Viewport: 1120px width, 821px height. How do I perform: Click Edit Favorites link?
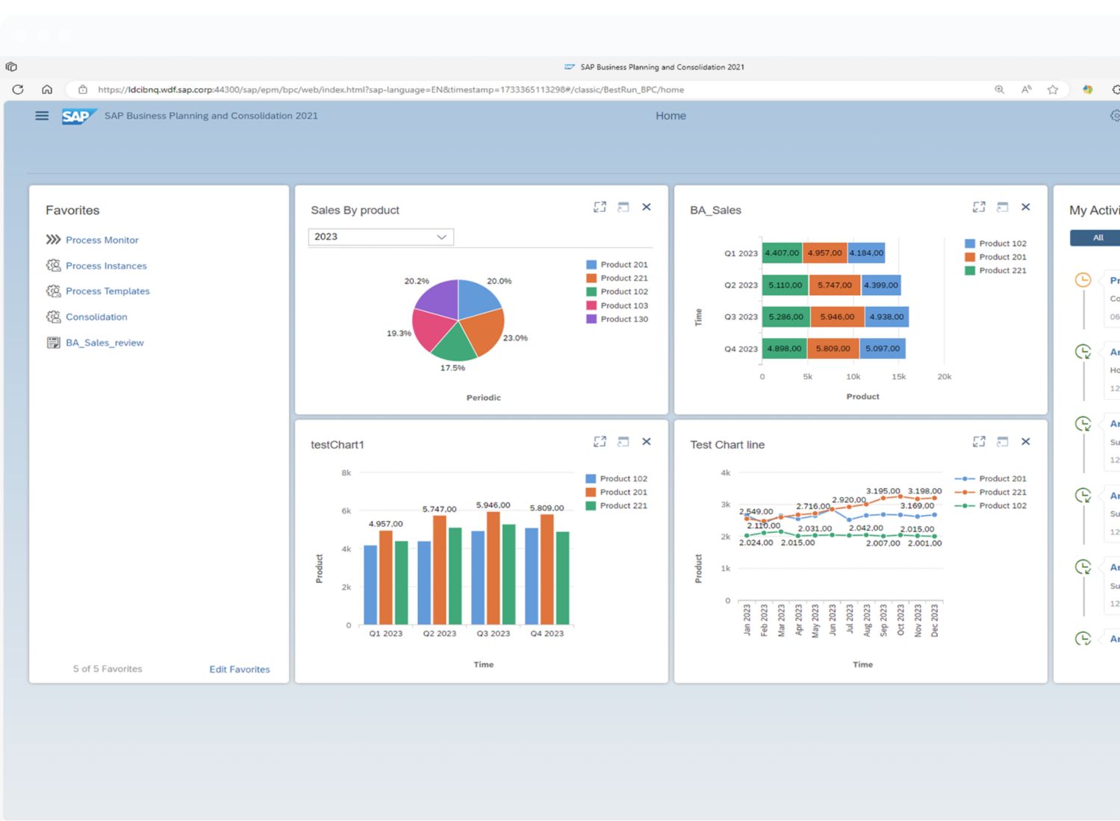tap(239, 669)
